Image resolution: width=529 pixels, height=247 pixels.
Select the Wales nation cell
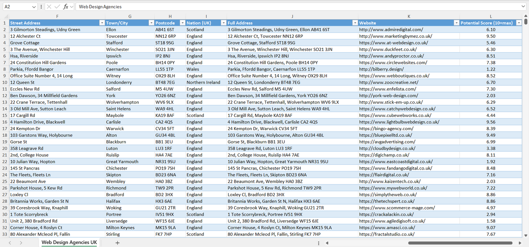click(206, 69)
